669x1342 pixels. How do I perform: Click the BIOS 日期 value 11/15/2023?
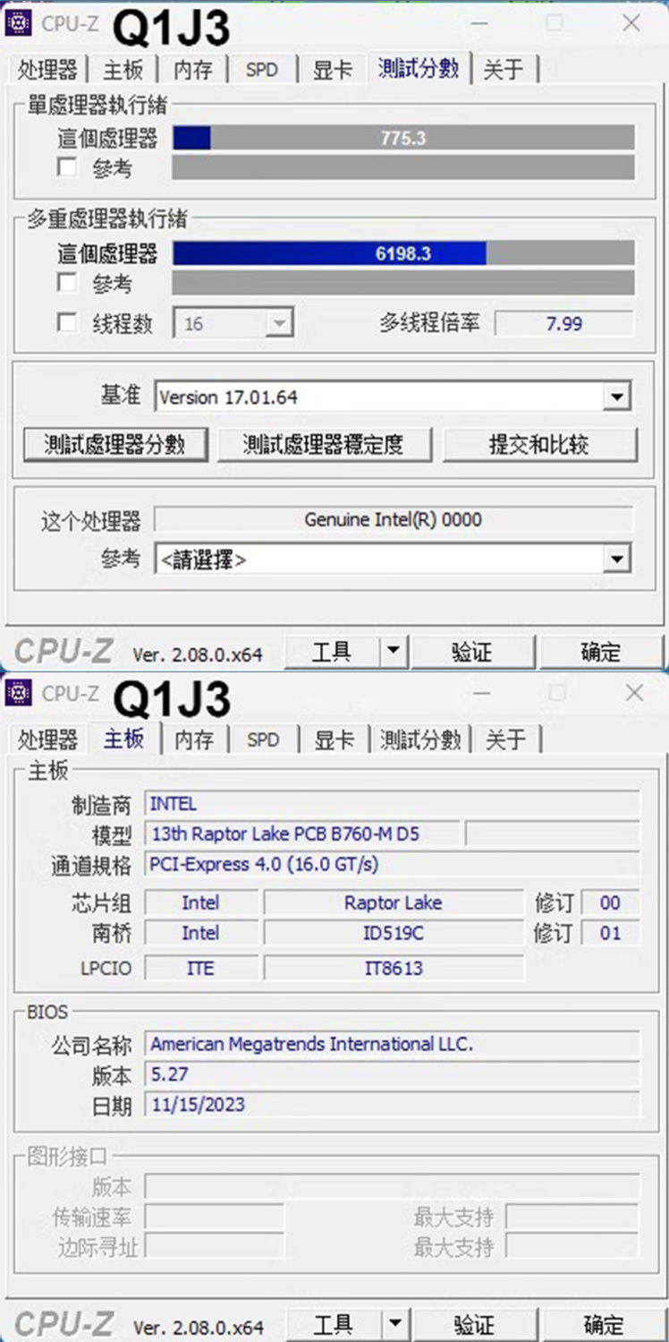tap(393, 1104)
